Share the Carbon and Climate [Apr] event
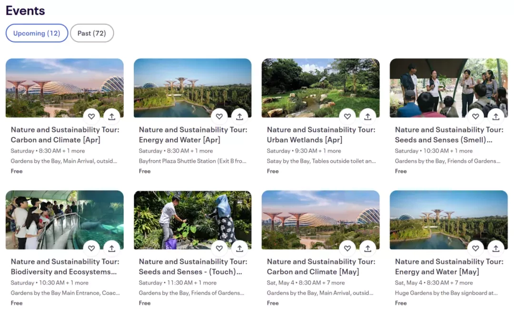Image resolution: width=514 pixels, height=309 pixels. point(112,116)
